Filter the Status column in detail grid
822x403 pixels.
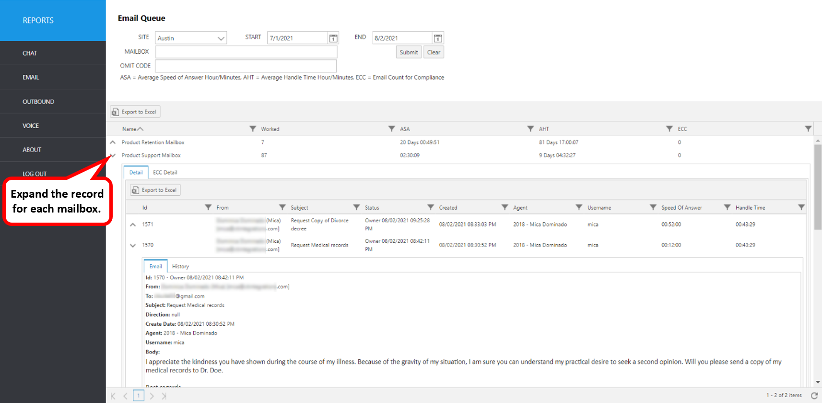click(x=431, y=207)
